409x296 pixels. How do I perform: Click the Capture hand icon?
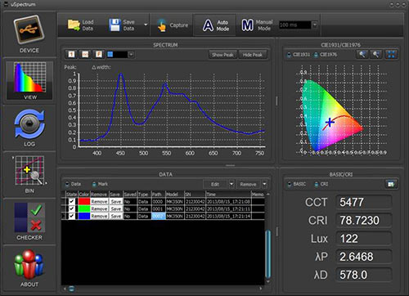[x=162, y=25]
